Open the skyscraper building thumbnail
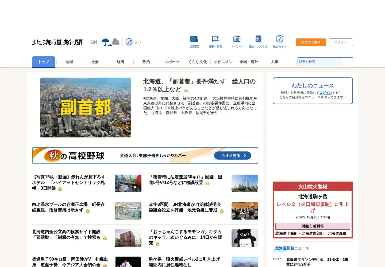Viewport: 385px width, 267px height. click(x=245, y=183)
